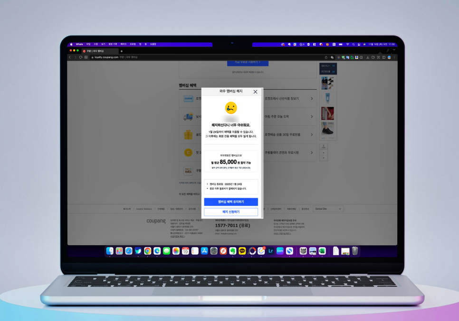
Task: Open Finder from the dock
Action: pos(110,251)
